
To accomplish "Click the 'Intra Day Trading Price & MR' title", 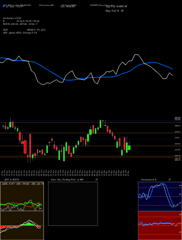I will (x=67, y=180).
